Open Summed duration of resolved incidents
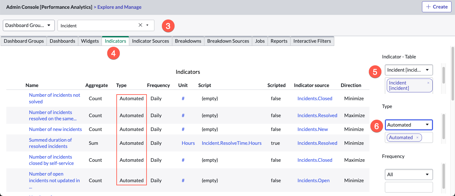Image resolution: width=455 pixels, height=196 pixels. [x=50, y=143]
